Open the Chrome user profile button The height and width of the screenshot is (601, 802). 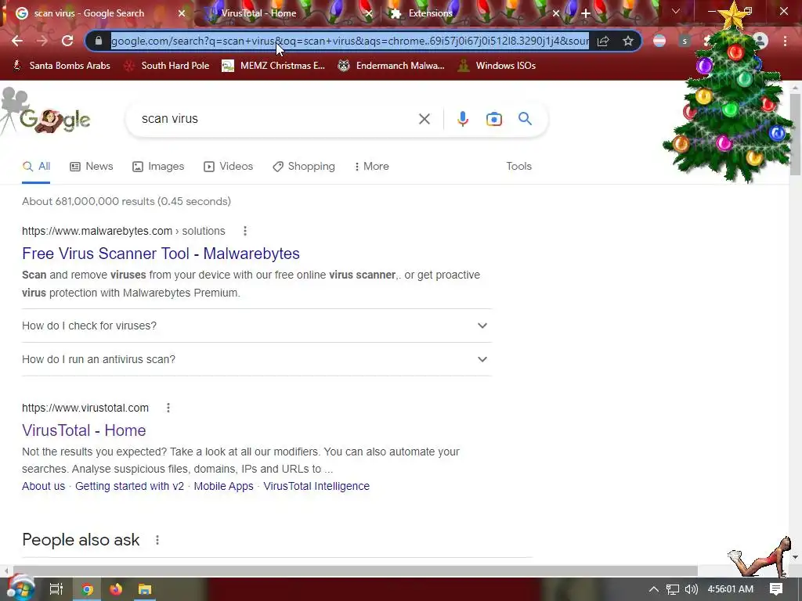[760, 41]
